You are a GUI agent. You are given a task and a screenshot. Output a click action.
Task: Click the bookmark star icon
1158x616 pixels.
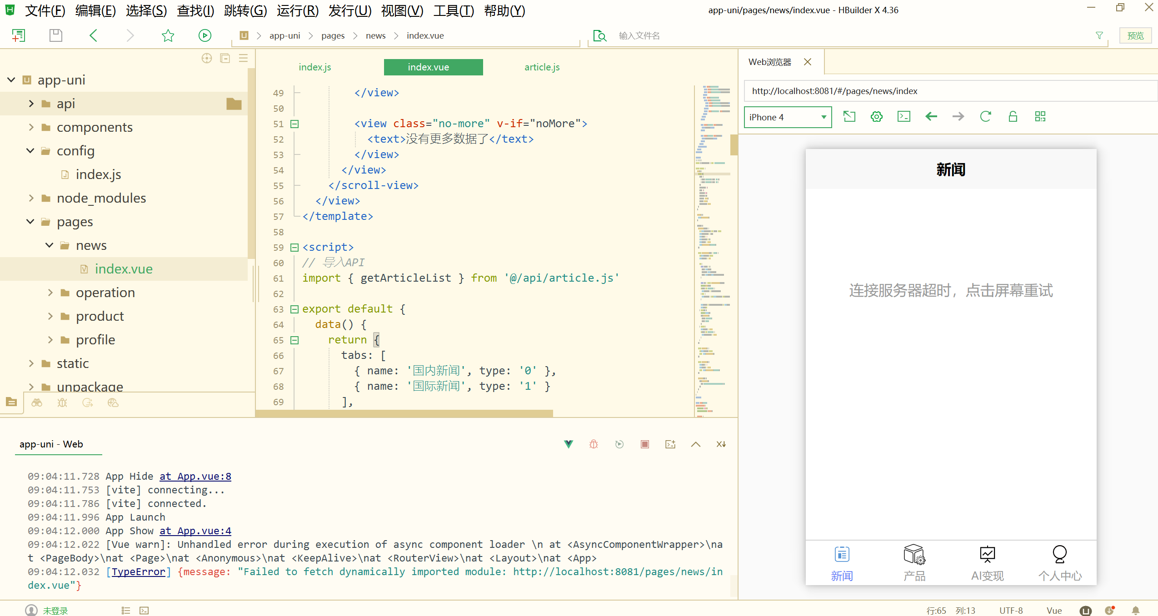(168, 35)
